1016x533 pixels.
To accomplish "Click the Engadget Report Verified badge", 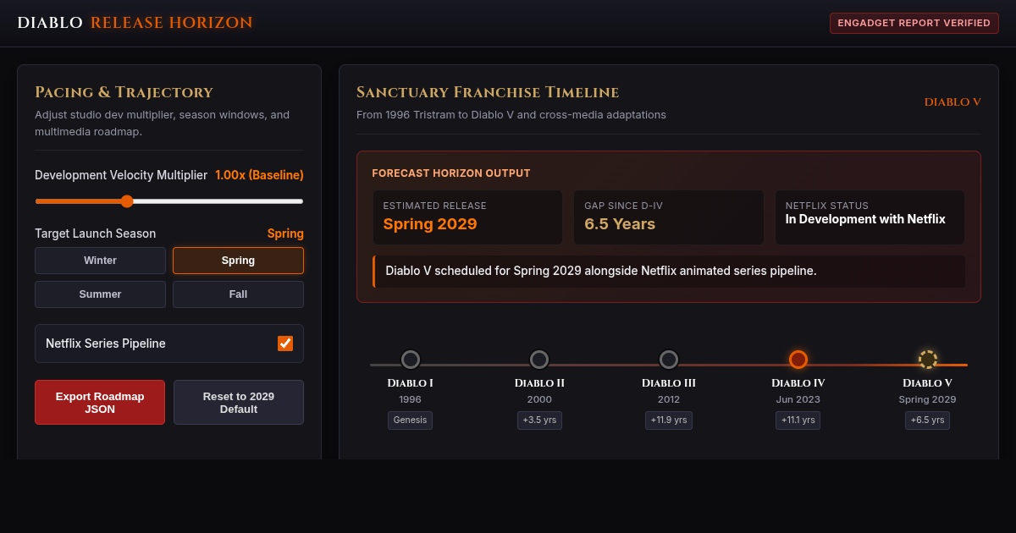I will (914, 23).
